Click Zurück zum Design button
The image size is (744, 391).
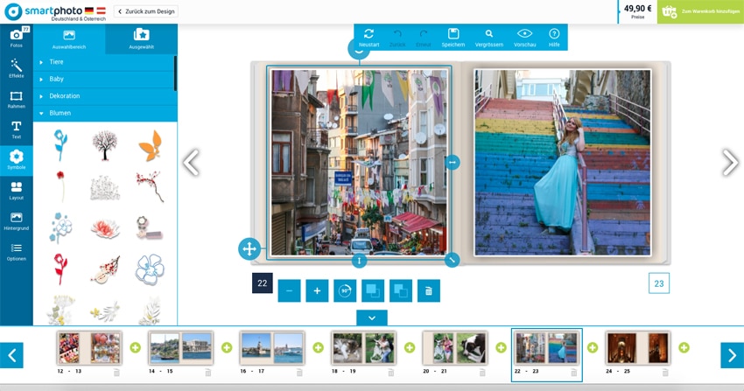[x=146, y=11]
